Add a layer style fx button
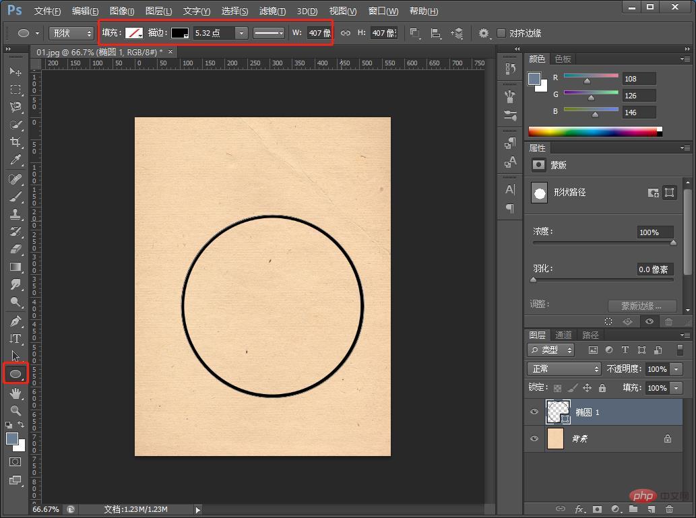This screenshot has height=518, width=696. click(x=579, y=509)
